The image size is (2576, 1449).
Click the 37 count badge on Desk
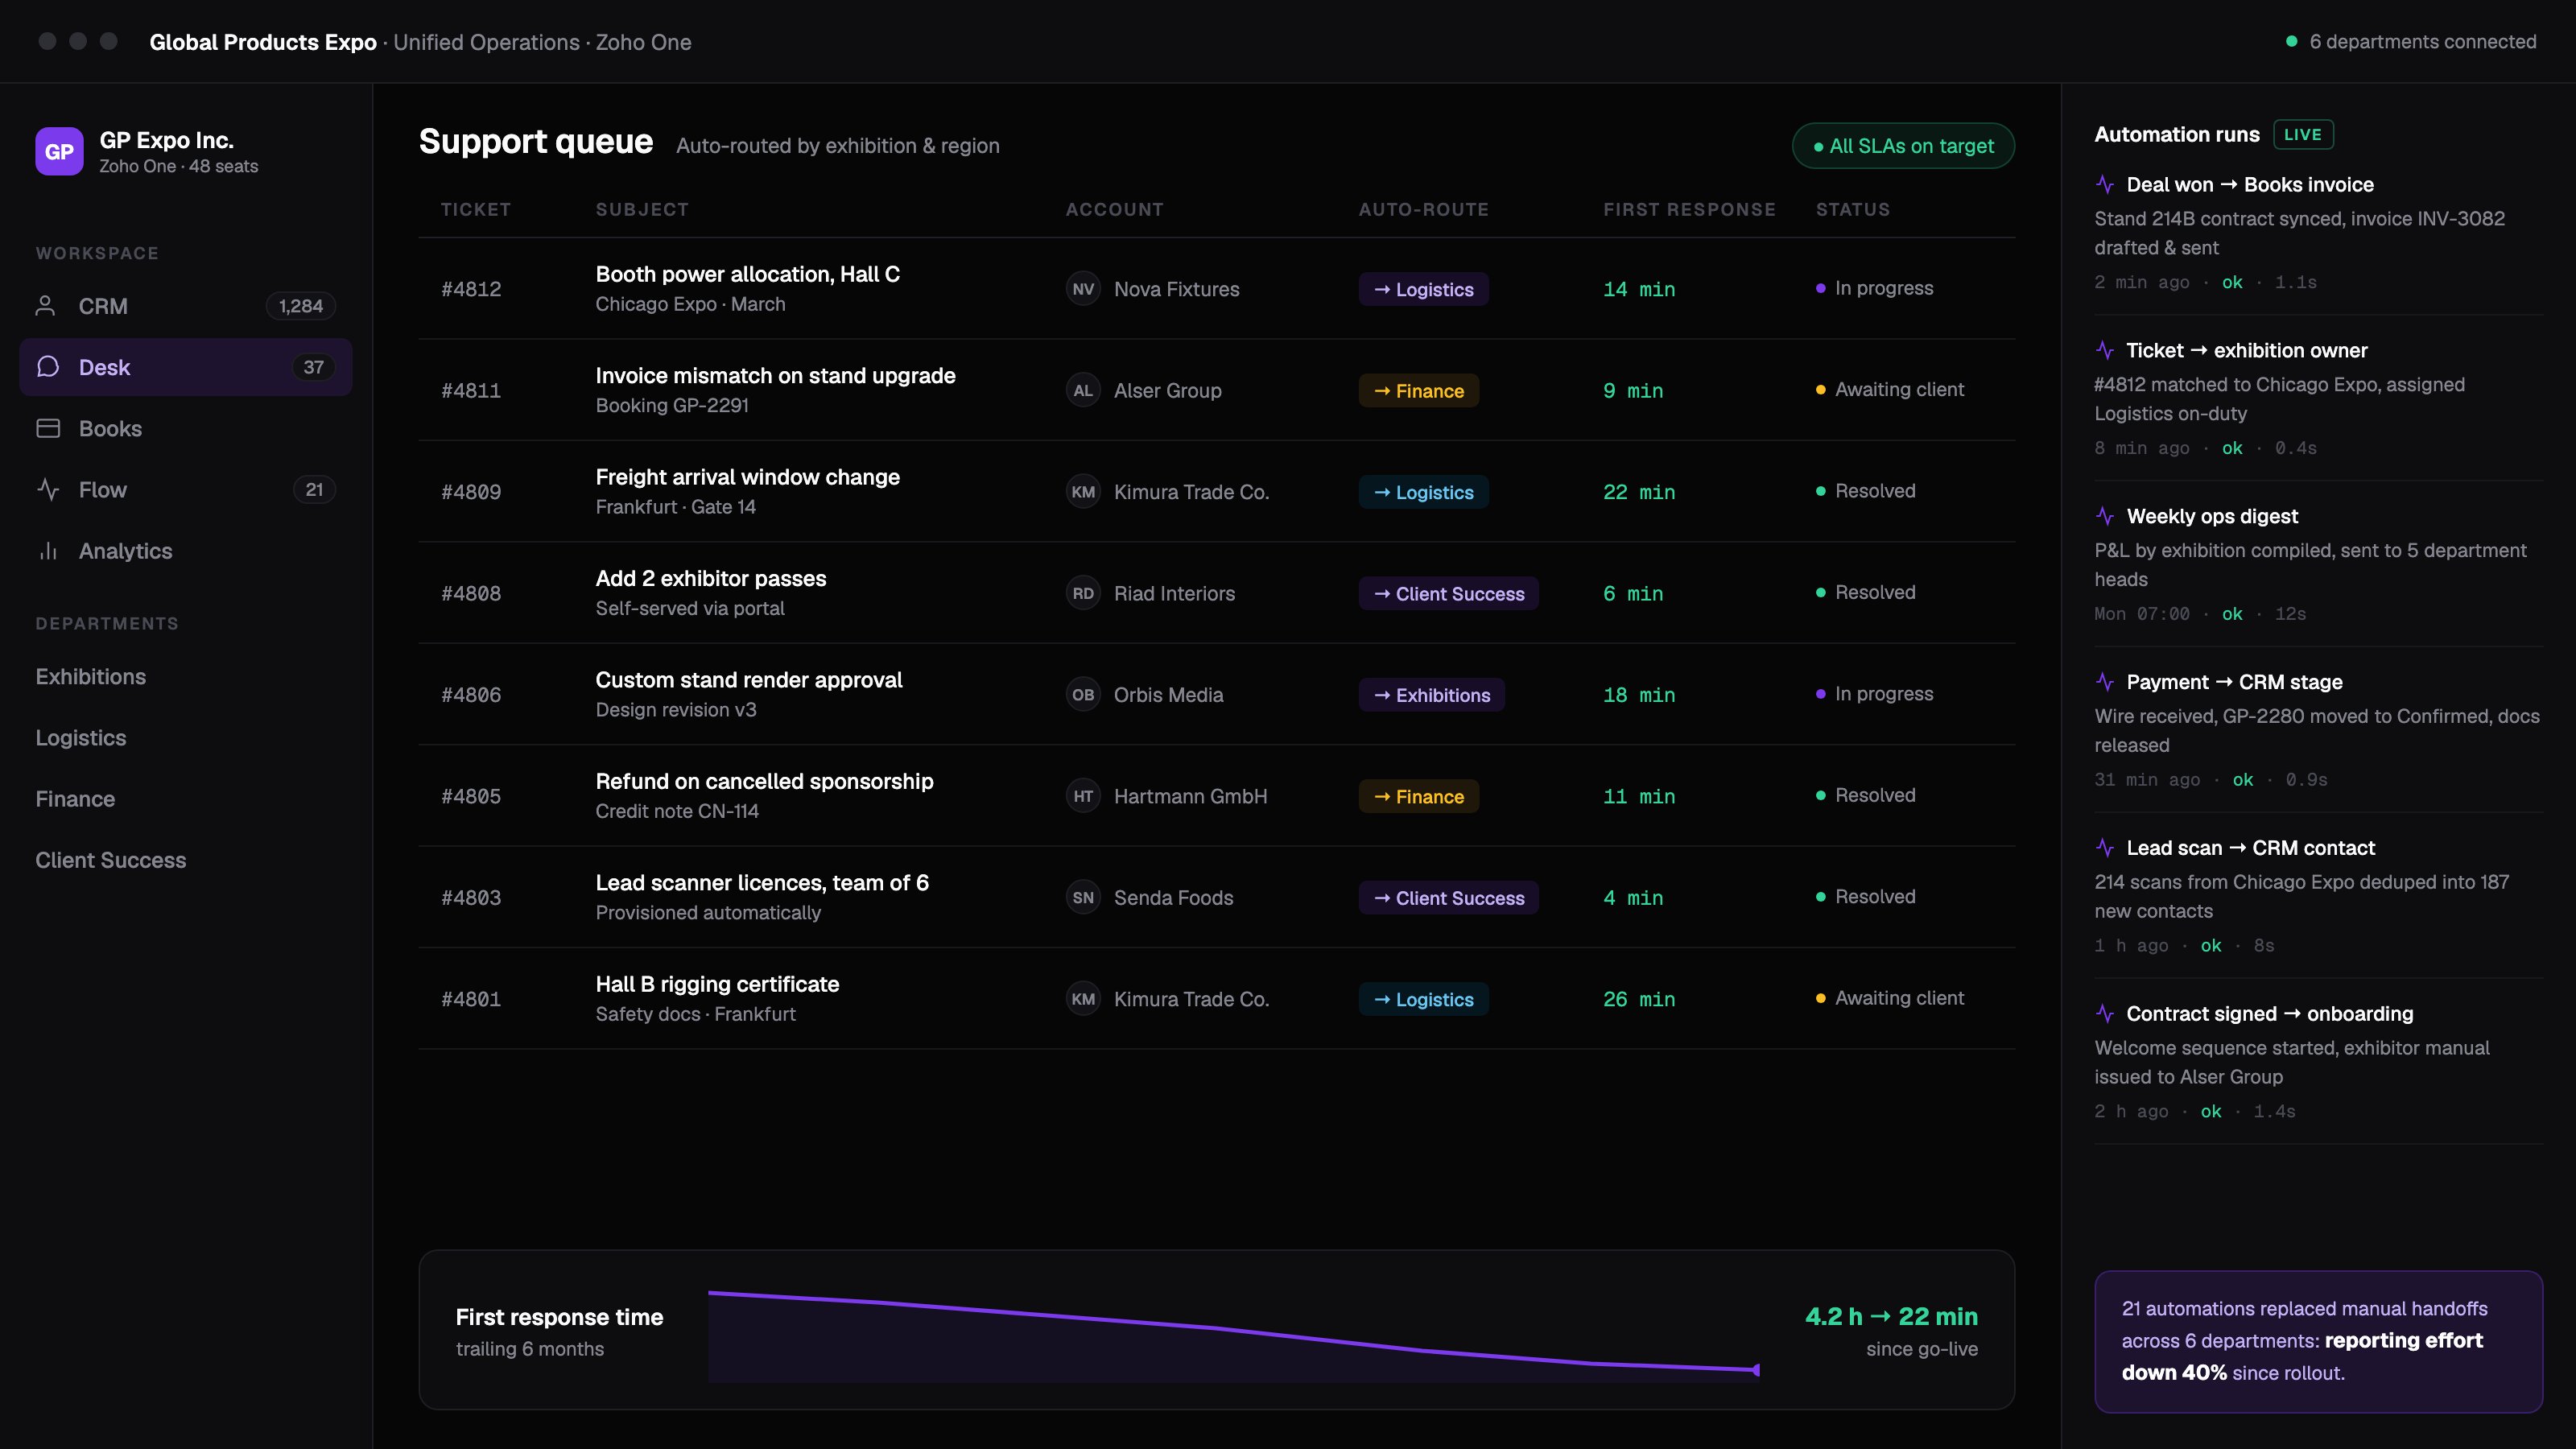click(313, 367)
